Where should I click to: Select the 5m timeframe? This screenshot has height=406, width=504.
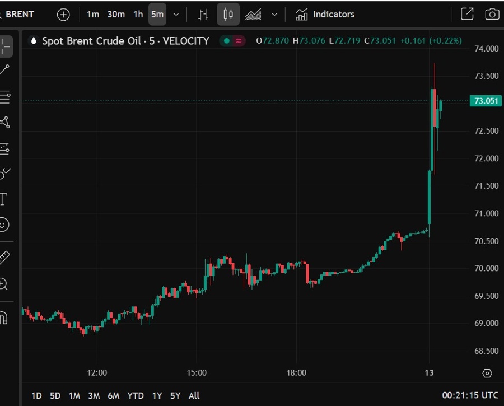coord(157,15)
